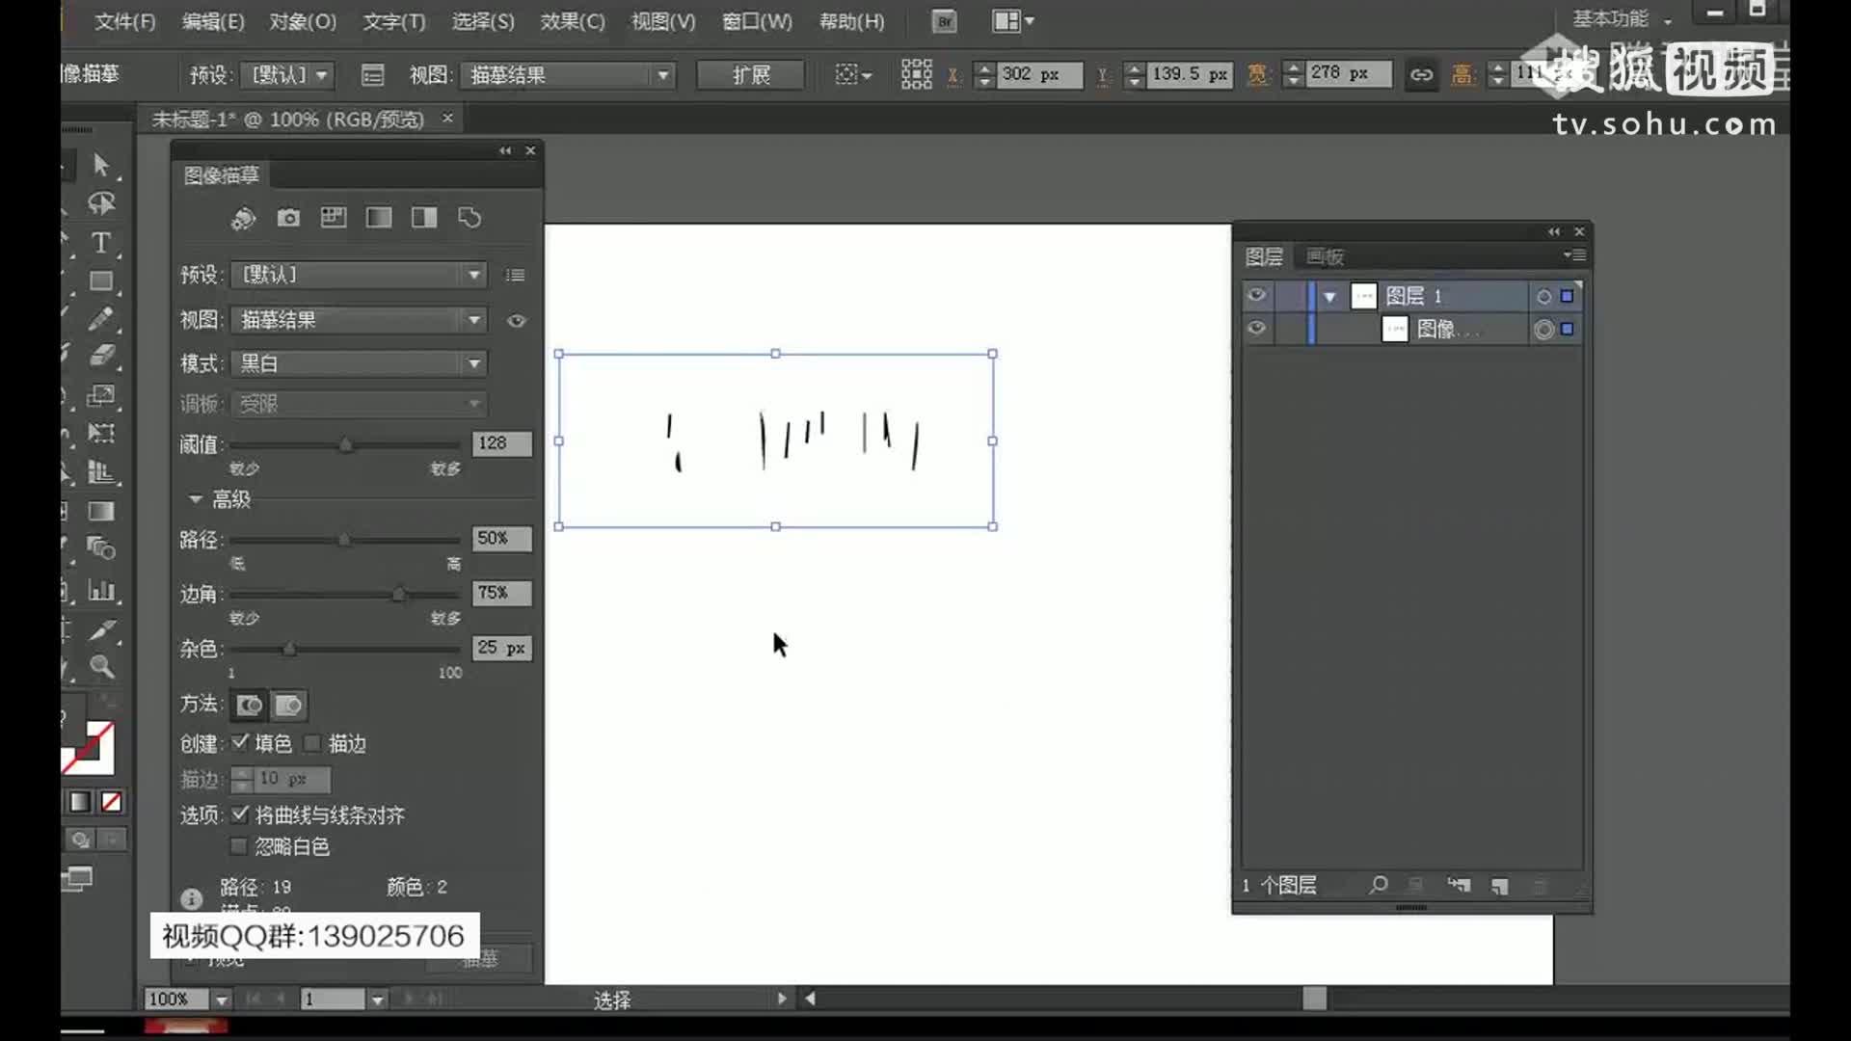Viewport: 1851px width, 1041px height.
Task: Click the High Color preset icon
Action: [288, 218]
